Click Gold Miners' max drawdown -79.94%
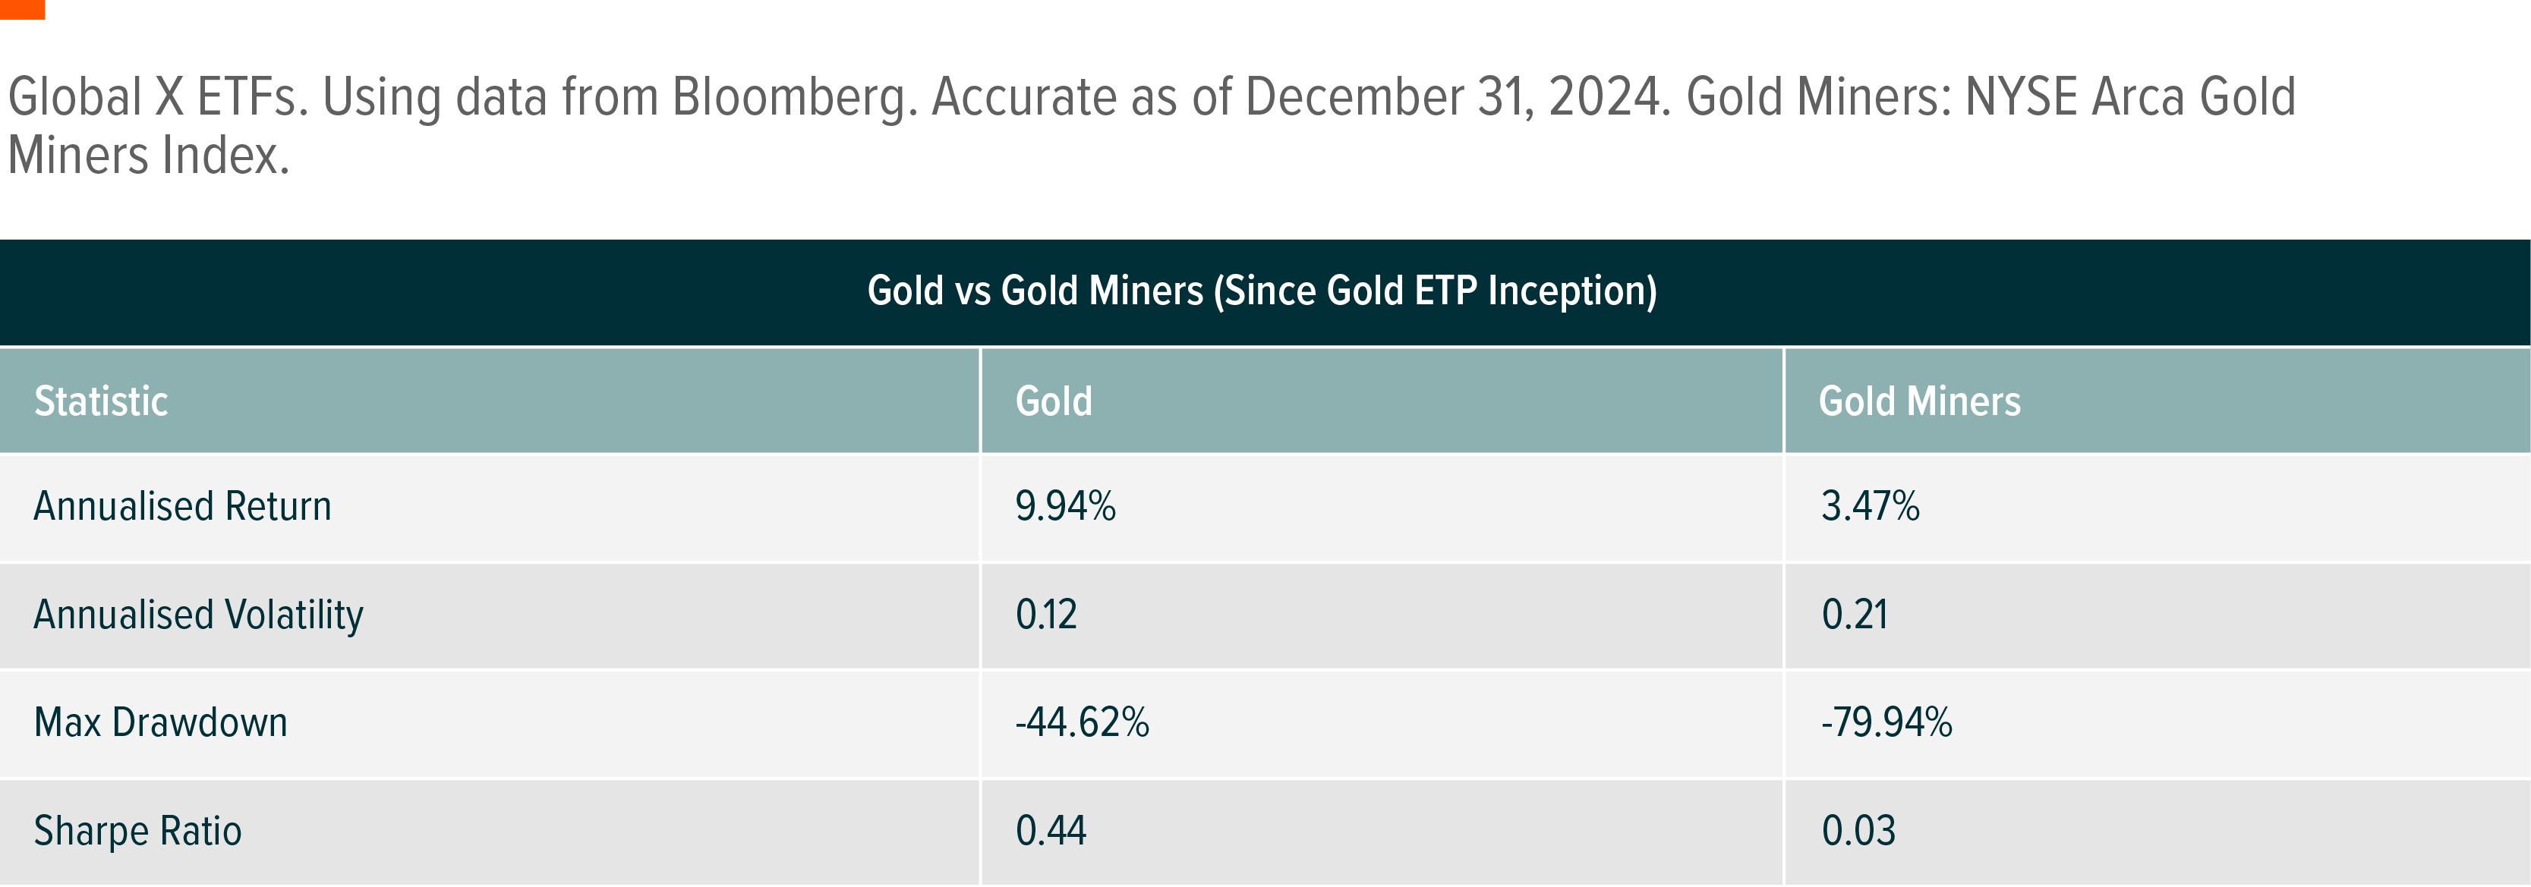 1886,723
